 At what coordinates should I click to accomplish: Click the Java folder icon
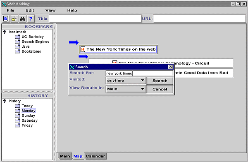17,46
